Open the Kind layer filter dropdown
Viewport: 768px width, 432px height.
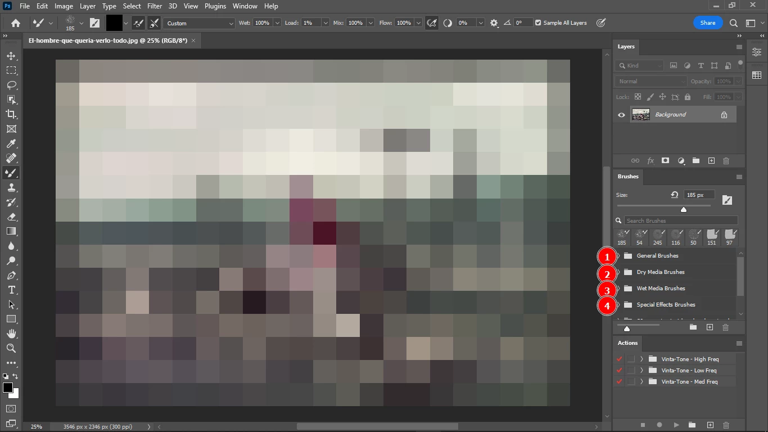[x=639, y=65]
